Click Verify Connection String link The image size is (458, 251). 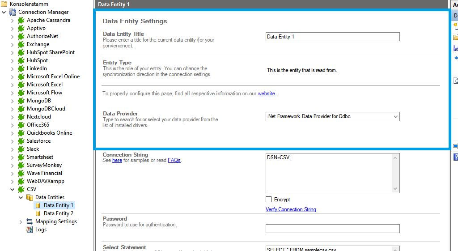[291, 209]
